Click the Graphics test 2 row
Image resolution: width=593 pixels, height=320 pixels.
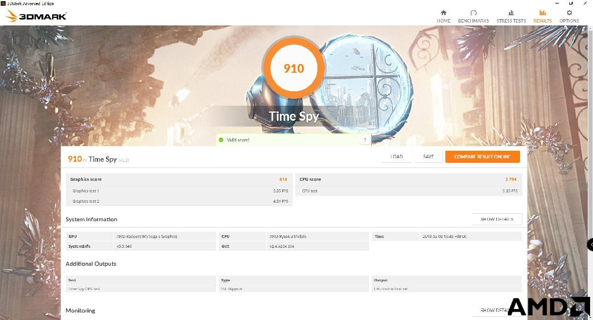(x=180, y=201)
